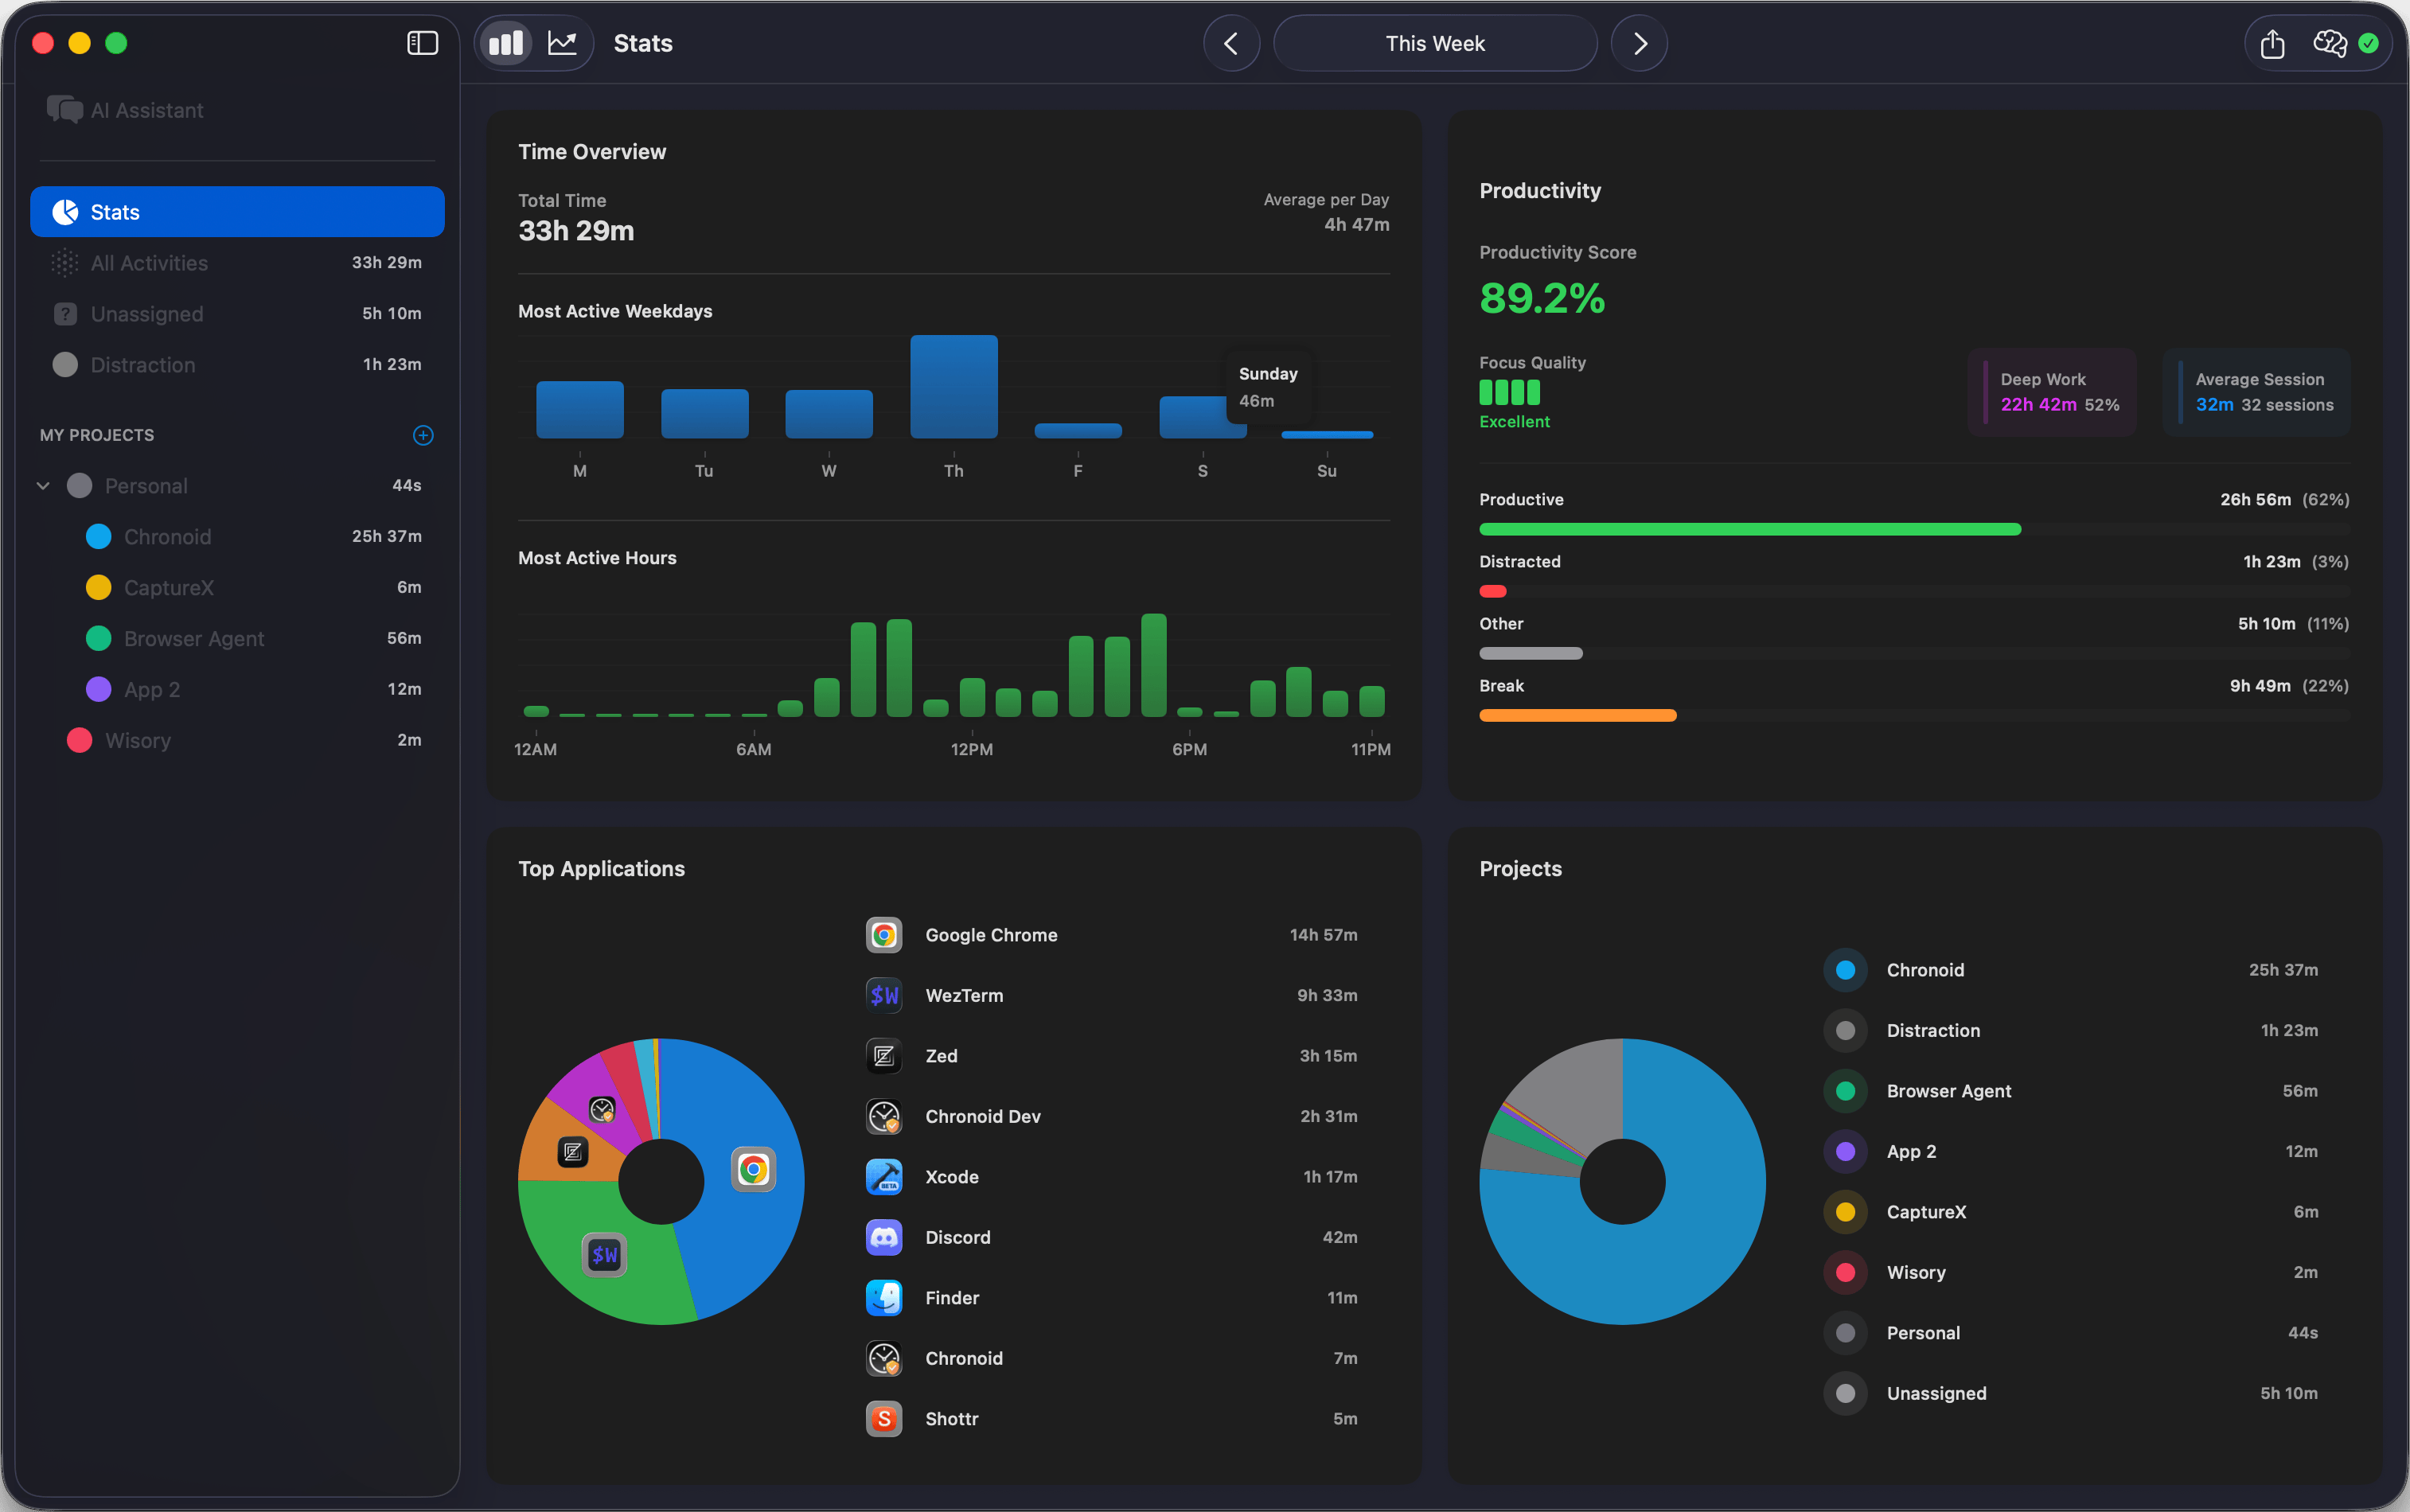
Task: Click the WezTerm icon in Top Applications
Action: click(x=883, y=995)
